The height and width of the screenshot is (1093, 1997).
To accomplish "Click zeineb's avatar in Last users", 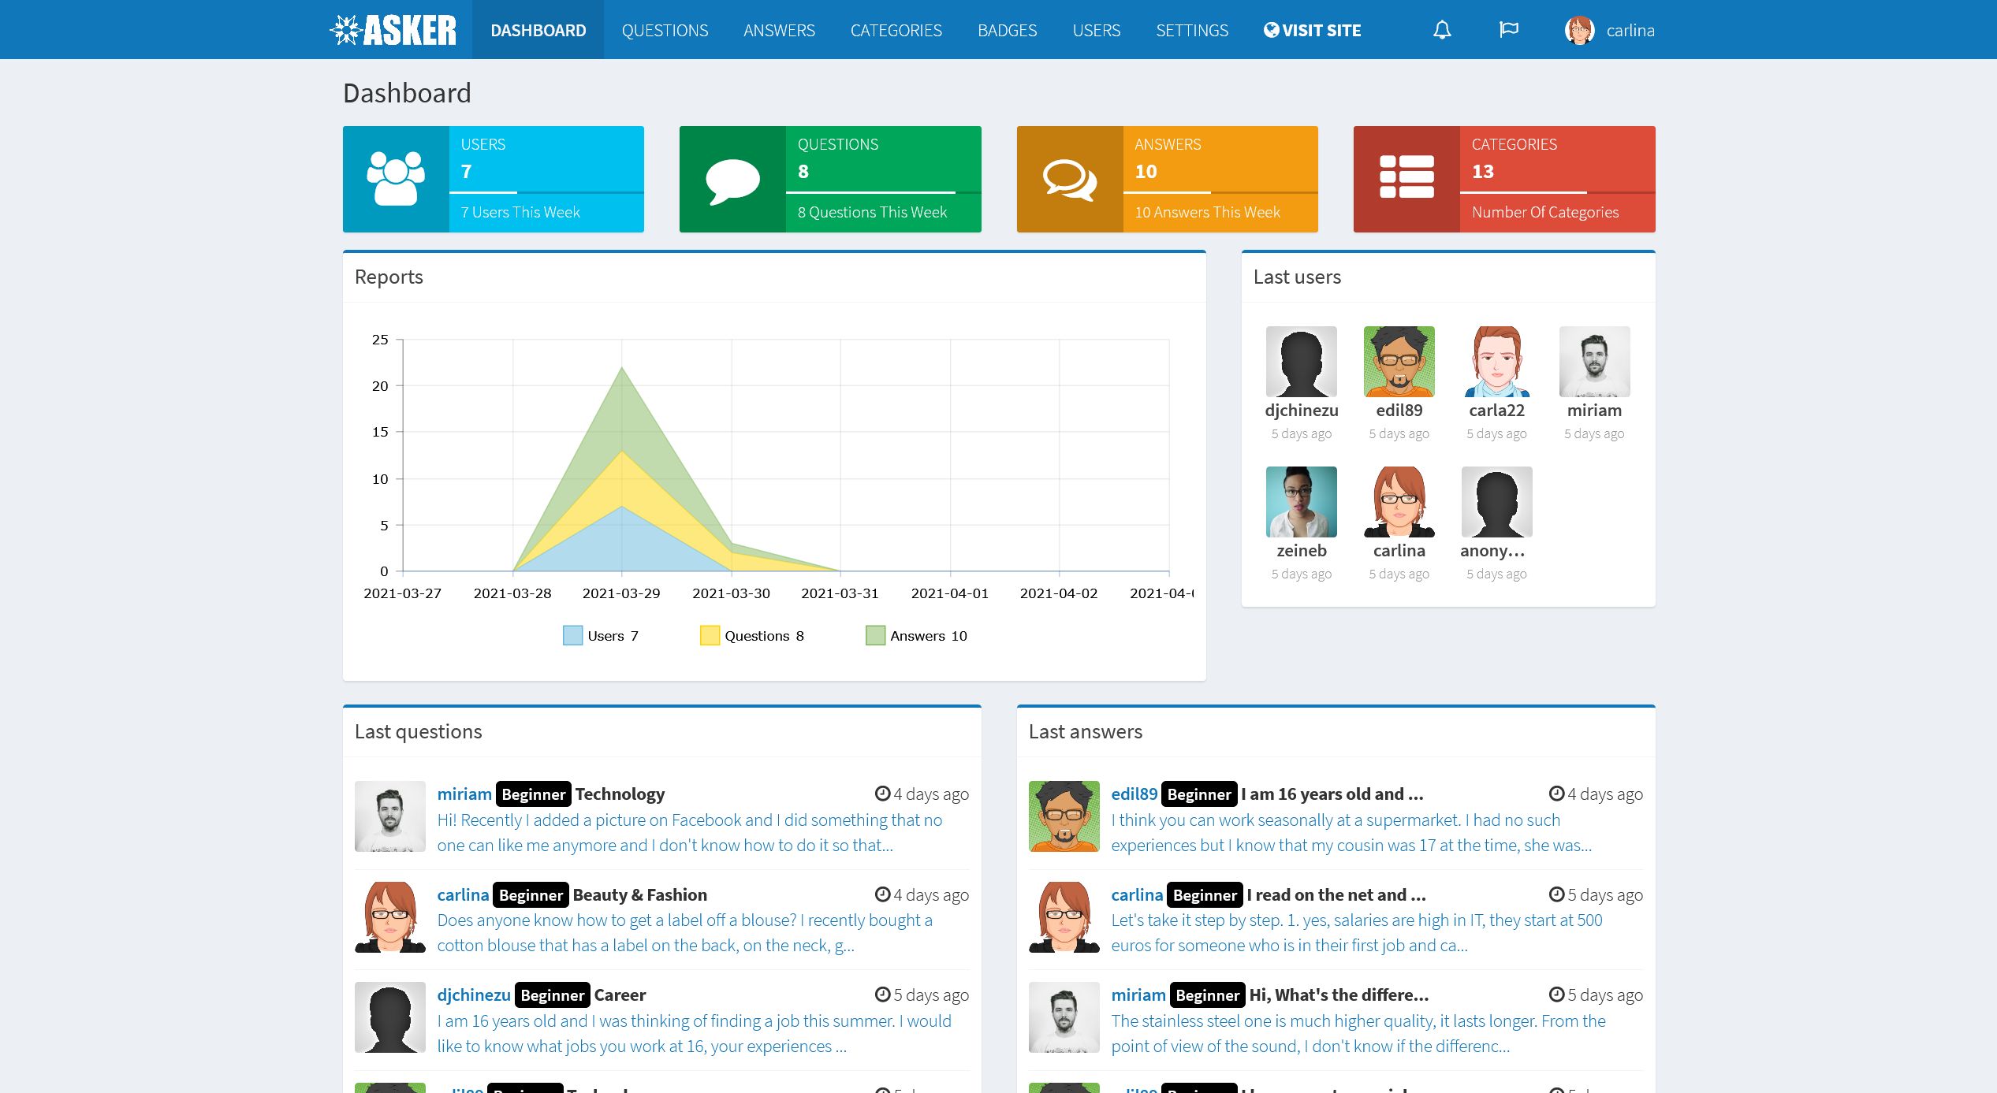I will [x=1301, y=502].
